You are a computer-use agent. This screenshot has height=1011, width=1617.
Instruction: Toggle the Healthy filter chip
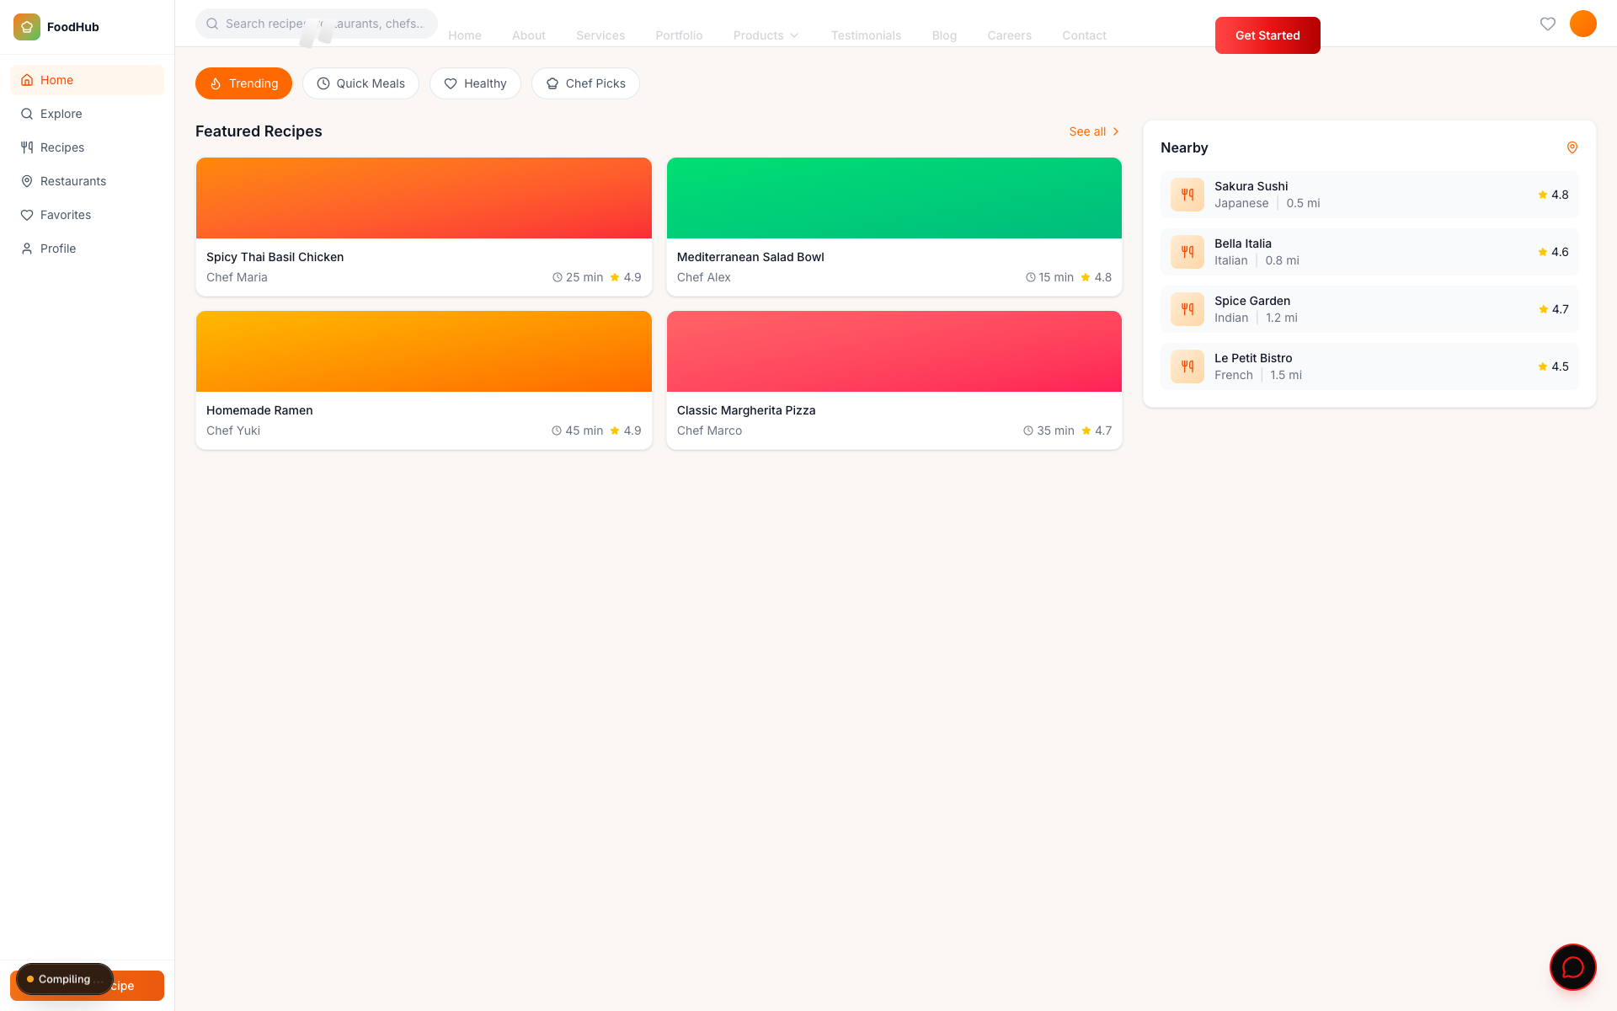tap(475, 83)
